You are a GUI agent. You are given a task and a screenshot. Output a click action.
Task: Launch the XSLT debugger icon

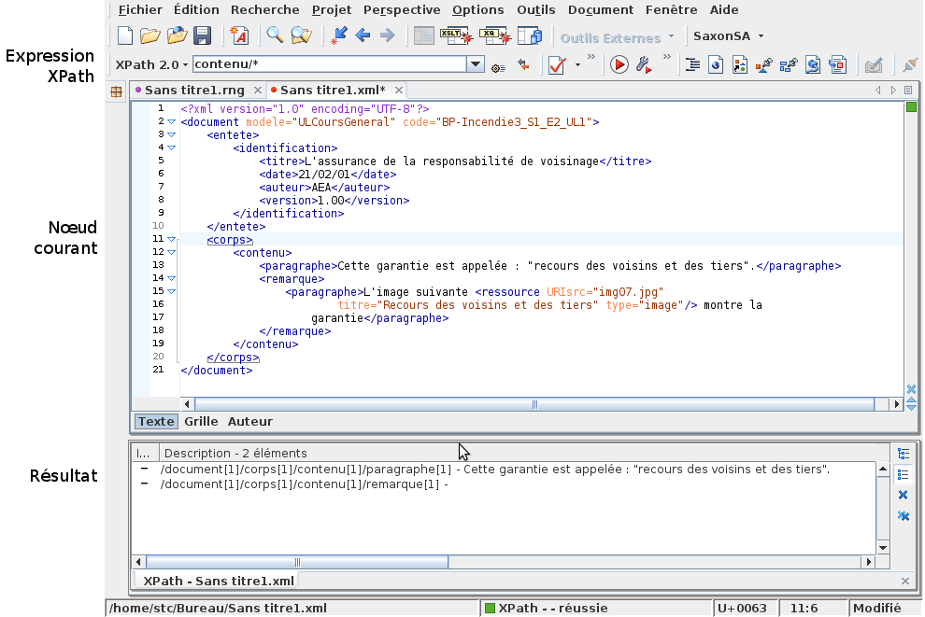457,36
